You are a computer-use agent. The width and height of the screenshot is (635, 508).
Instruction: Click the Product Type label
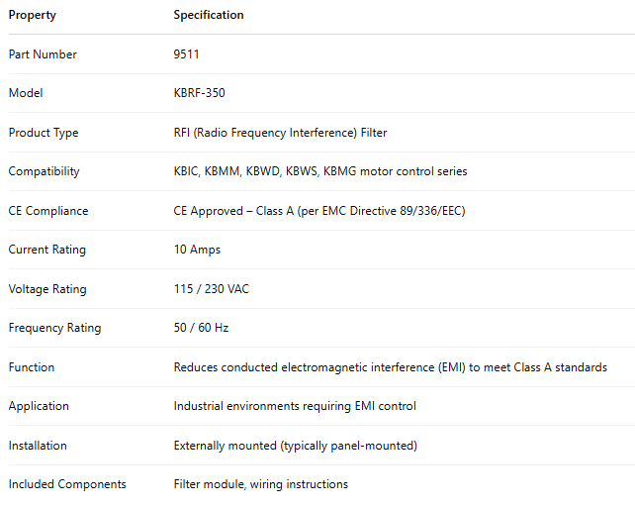(44, 133)
